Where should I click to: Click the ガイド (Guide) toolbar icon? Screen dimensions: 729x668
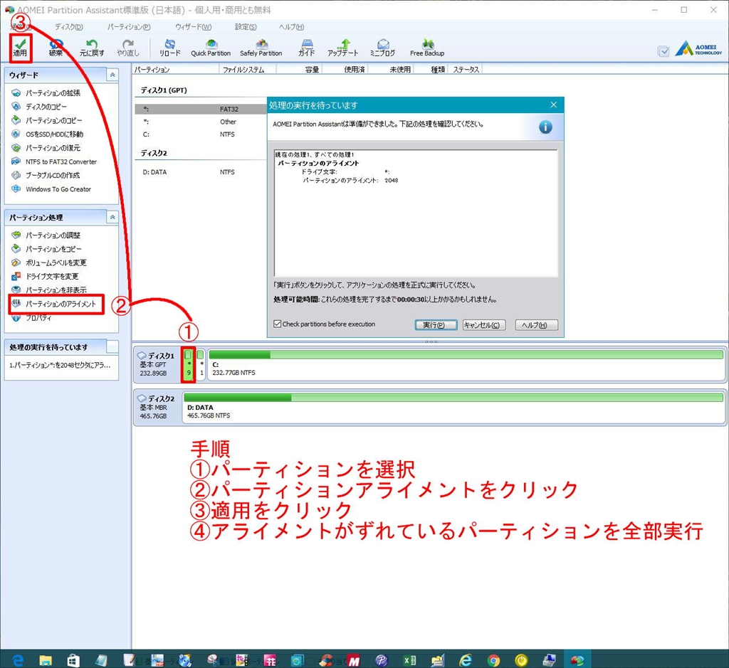pyautogui.click(x=306, y=48)
